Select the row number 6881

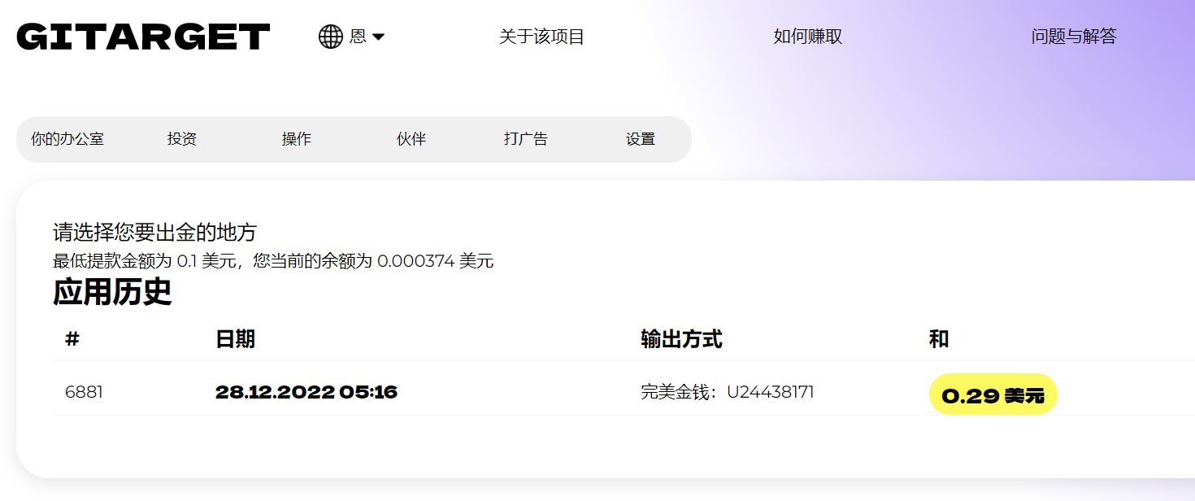pyautogui.click(x=84, y=393)
